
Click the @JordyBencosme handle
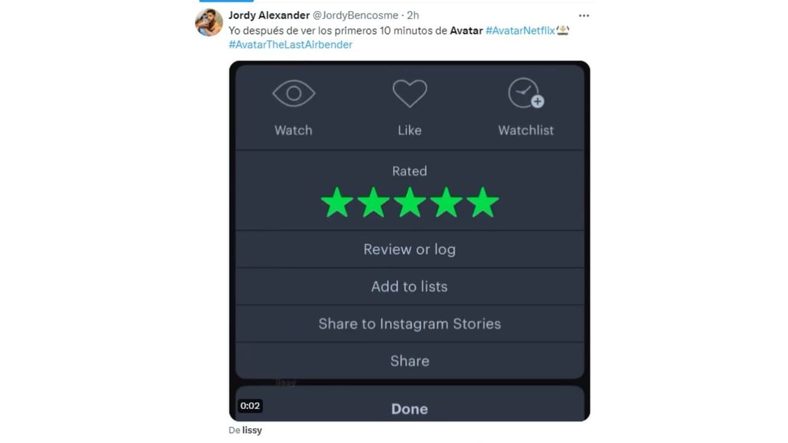[355, 15]
